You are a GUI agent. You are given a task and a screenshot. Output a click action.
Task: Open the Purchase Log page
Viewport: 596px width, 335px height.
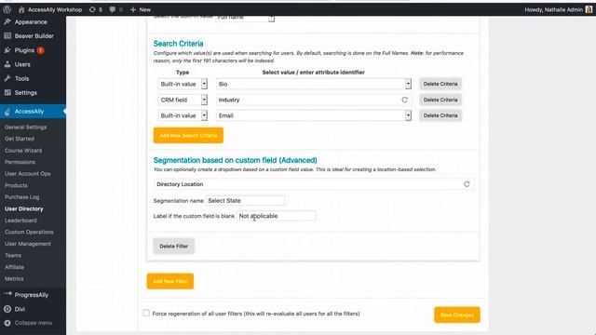(x=22, y=197)
